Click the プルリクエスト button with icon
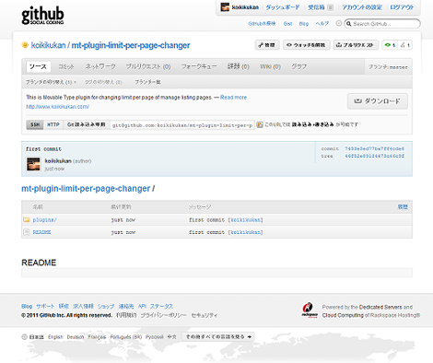This screenshot has height=363, width=433. pos(356,45)
